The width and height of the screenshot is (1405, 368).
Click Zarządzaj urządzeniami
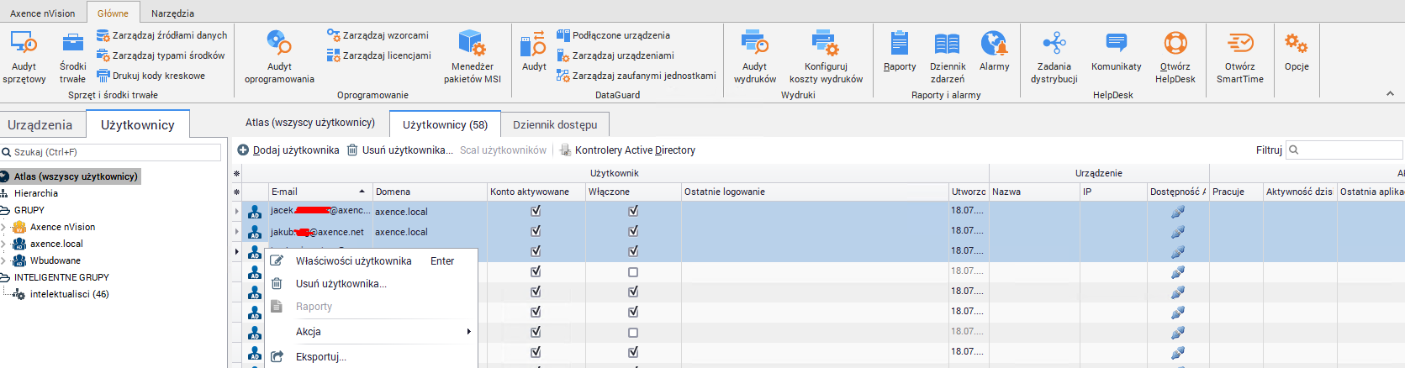[615, 55]
